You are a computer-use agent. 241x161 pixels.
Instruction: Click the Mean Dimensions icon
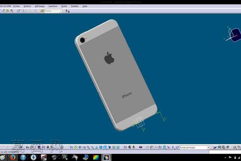160,147
